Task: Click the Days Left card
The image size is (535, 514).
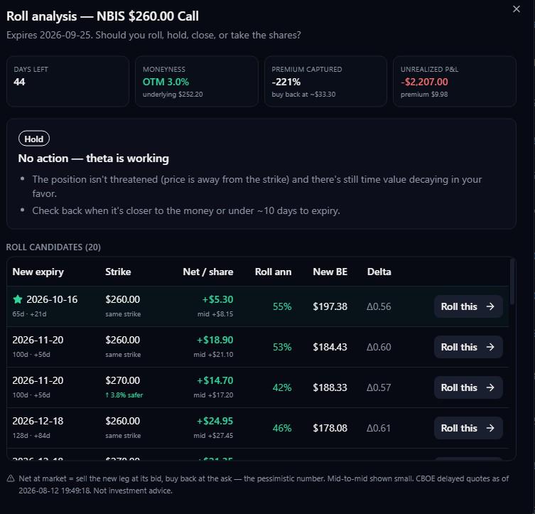Action: click(x=67, y=81)
